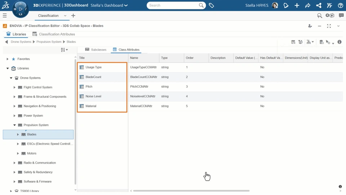
Task: Select Radio & Communication class
Action: [x=40, y=163]
